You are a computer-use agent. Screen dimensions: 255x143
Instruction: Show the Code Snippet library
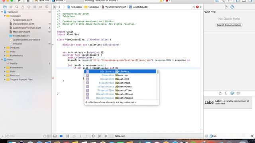point(226,93)
